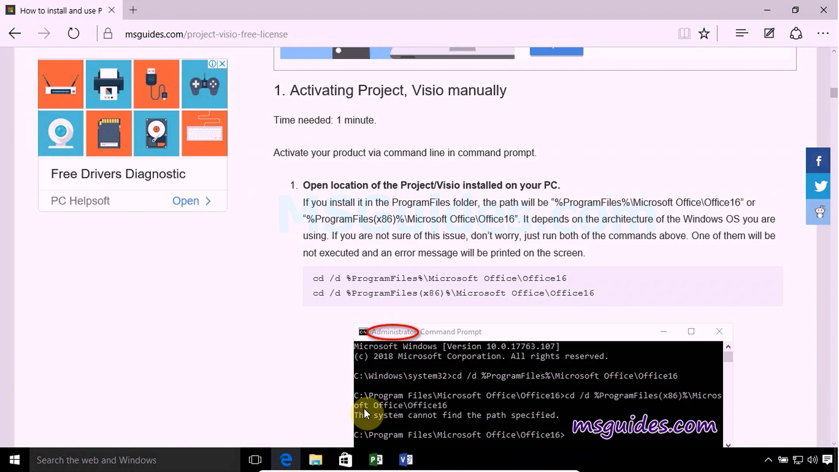This screenshot has height=472, width=839.
Task: Share article on Reddit
Action: tap(818, 212)
